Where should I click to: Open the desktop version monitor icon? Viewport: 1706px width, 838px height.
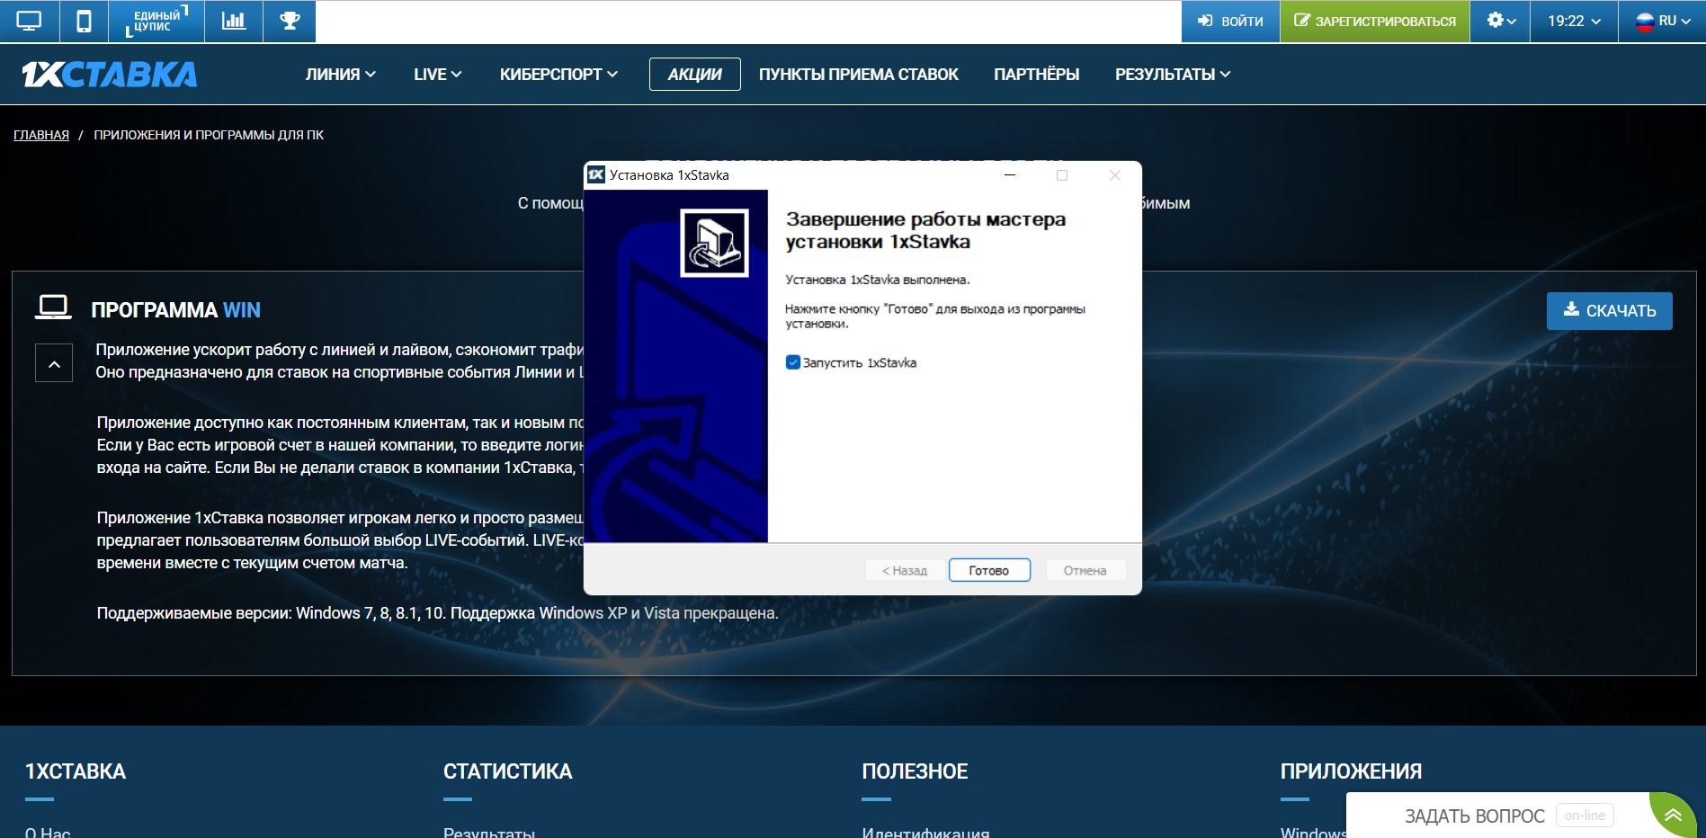tap(29, 21)
